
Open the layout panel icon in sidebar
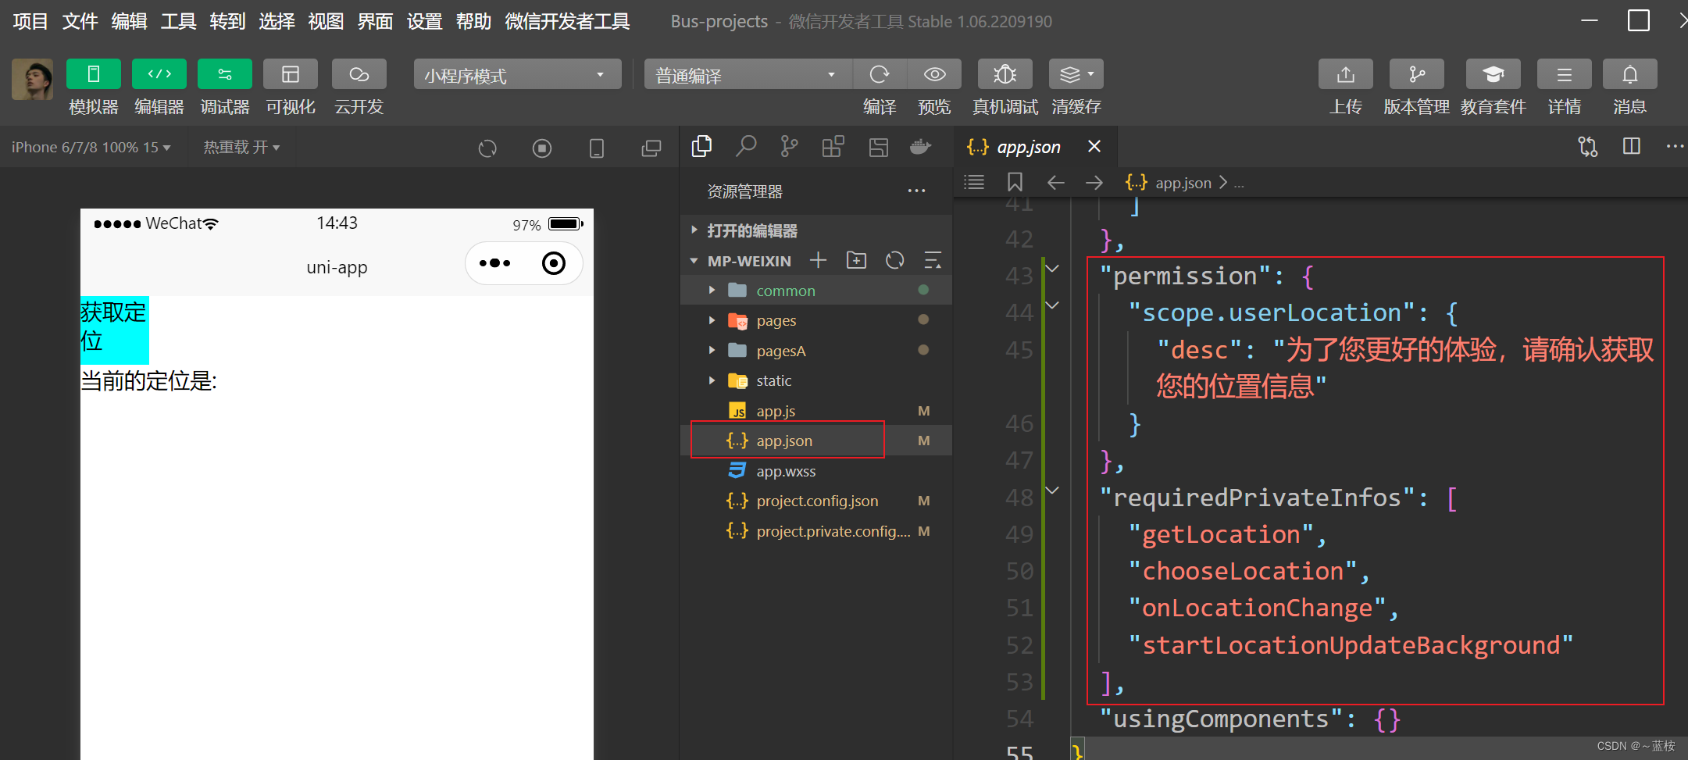pos(879,146)
